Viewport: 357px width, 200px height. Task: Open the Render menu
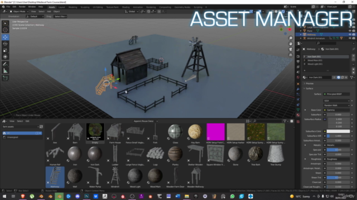click(x=22, y=7)
